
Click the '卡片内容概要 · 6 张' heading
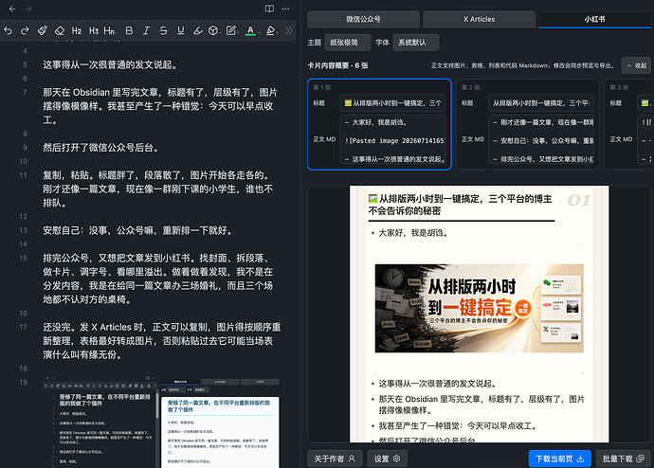point(337,65)
